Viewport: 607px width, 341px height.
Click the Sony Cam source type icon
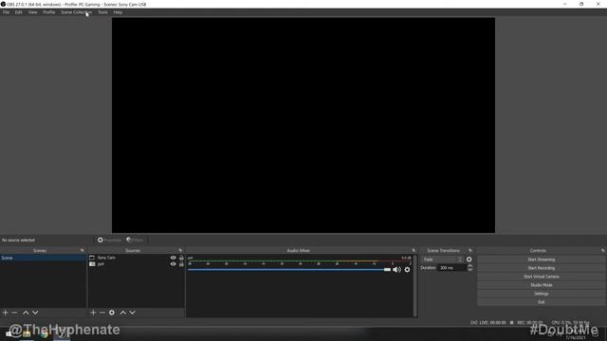click(x=92, y=258)
